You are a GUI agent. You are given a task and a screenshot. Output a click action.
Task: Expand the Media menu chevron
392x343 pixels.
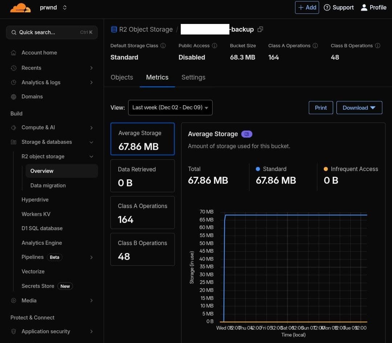pyautogui.click(x=91, y=301)
